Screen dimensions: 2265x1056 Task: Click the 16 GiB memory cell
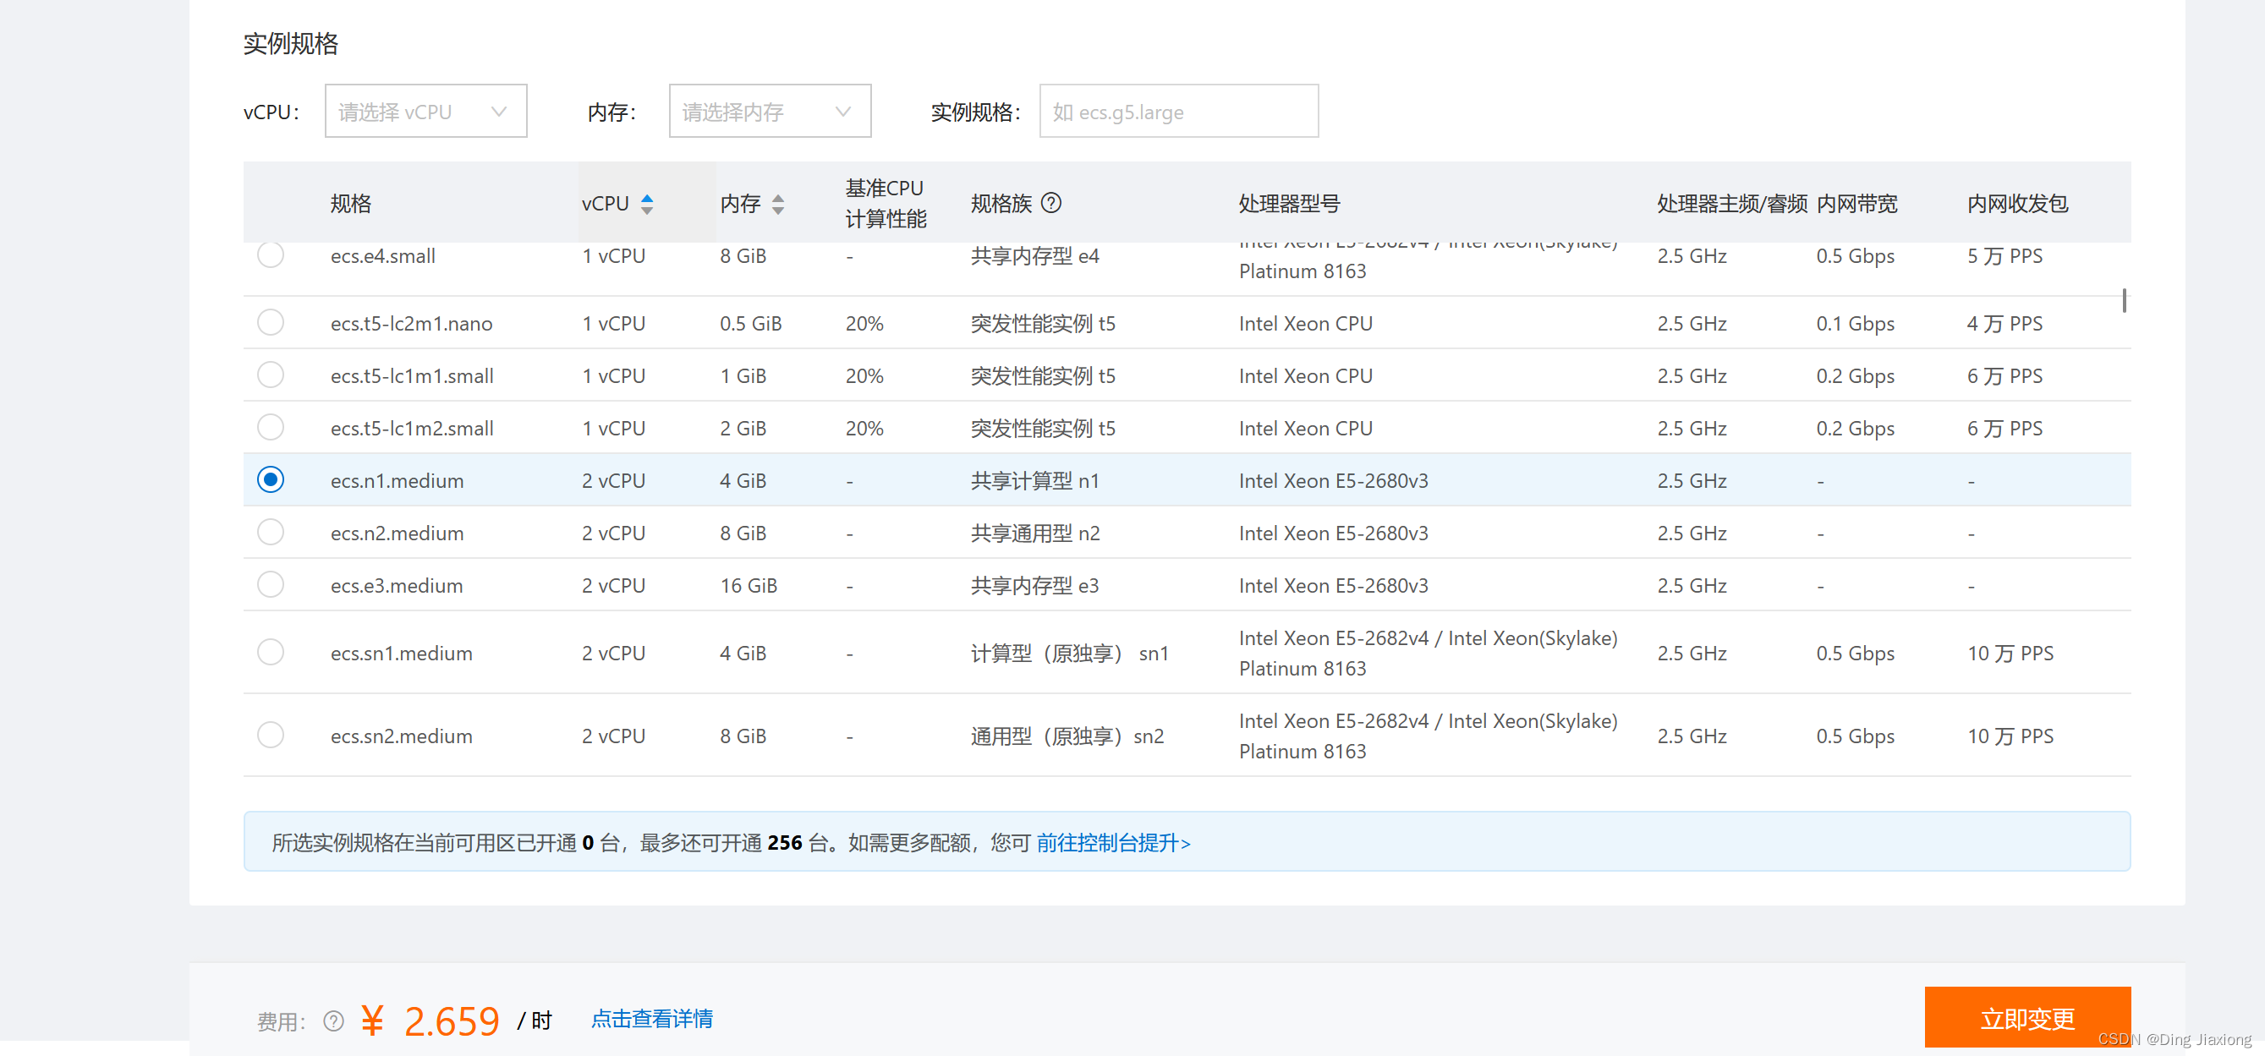[749, 586]
